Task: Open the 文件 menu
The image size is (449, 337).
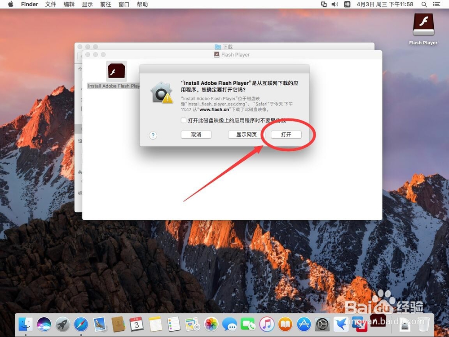Action: (51, 4)
